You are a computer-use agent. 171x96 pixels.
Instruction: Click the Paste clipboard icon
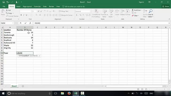click(3, 11)
